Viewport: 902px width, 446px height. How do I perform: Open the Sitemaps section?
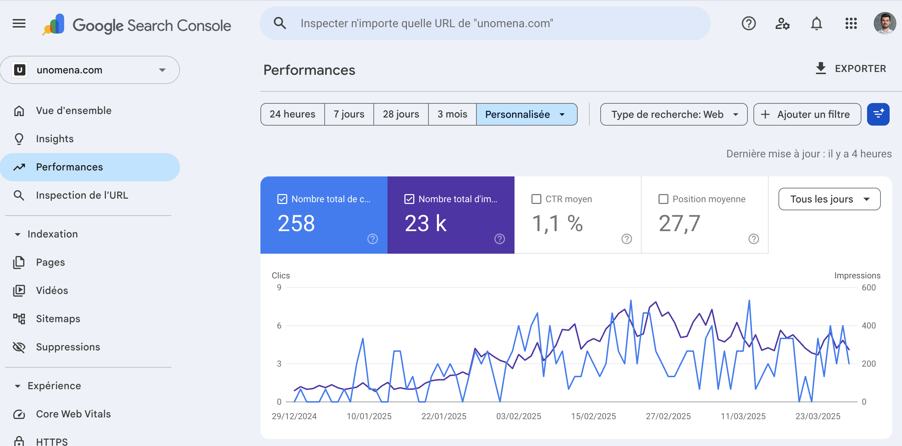click(58, 319)
